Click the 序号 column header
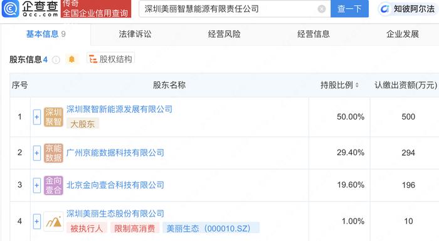 tap(19, 85)
